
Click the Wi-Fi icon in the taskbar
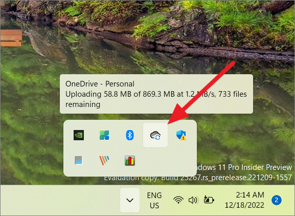click(178, 200)
